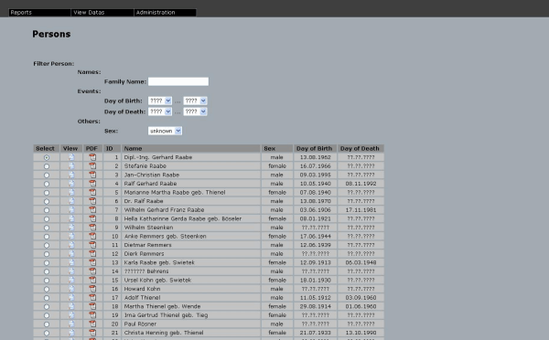549x340 pixels.
Task: Open PDF for Martha Thienel geb. Wende
Action: pyautogui.click(x=92, y=306)
